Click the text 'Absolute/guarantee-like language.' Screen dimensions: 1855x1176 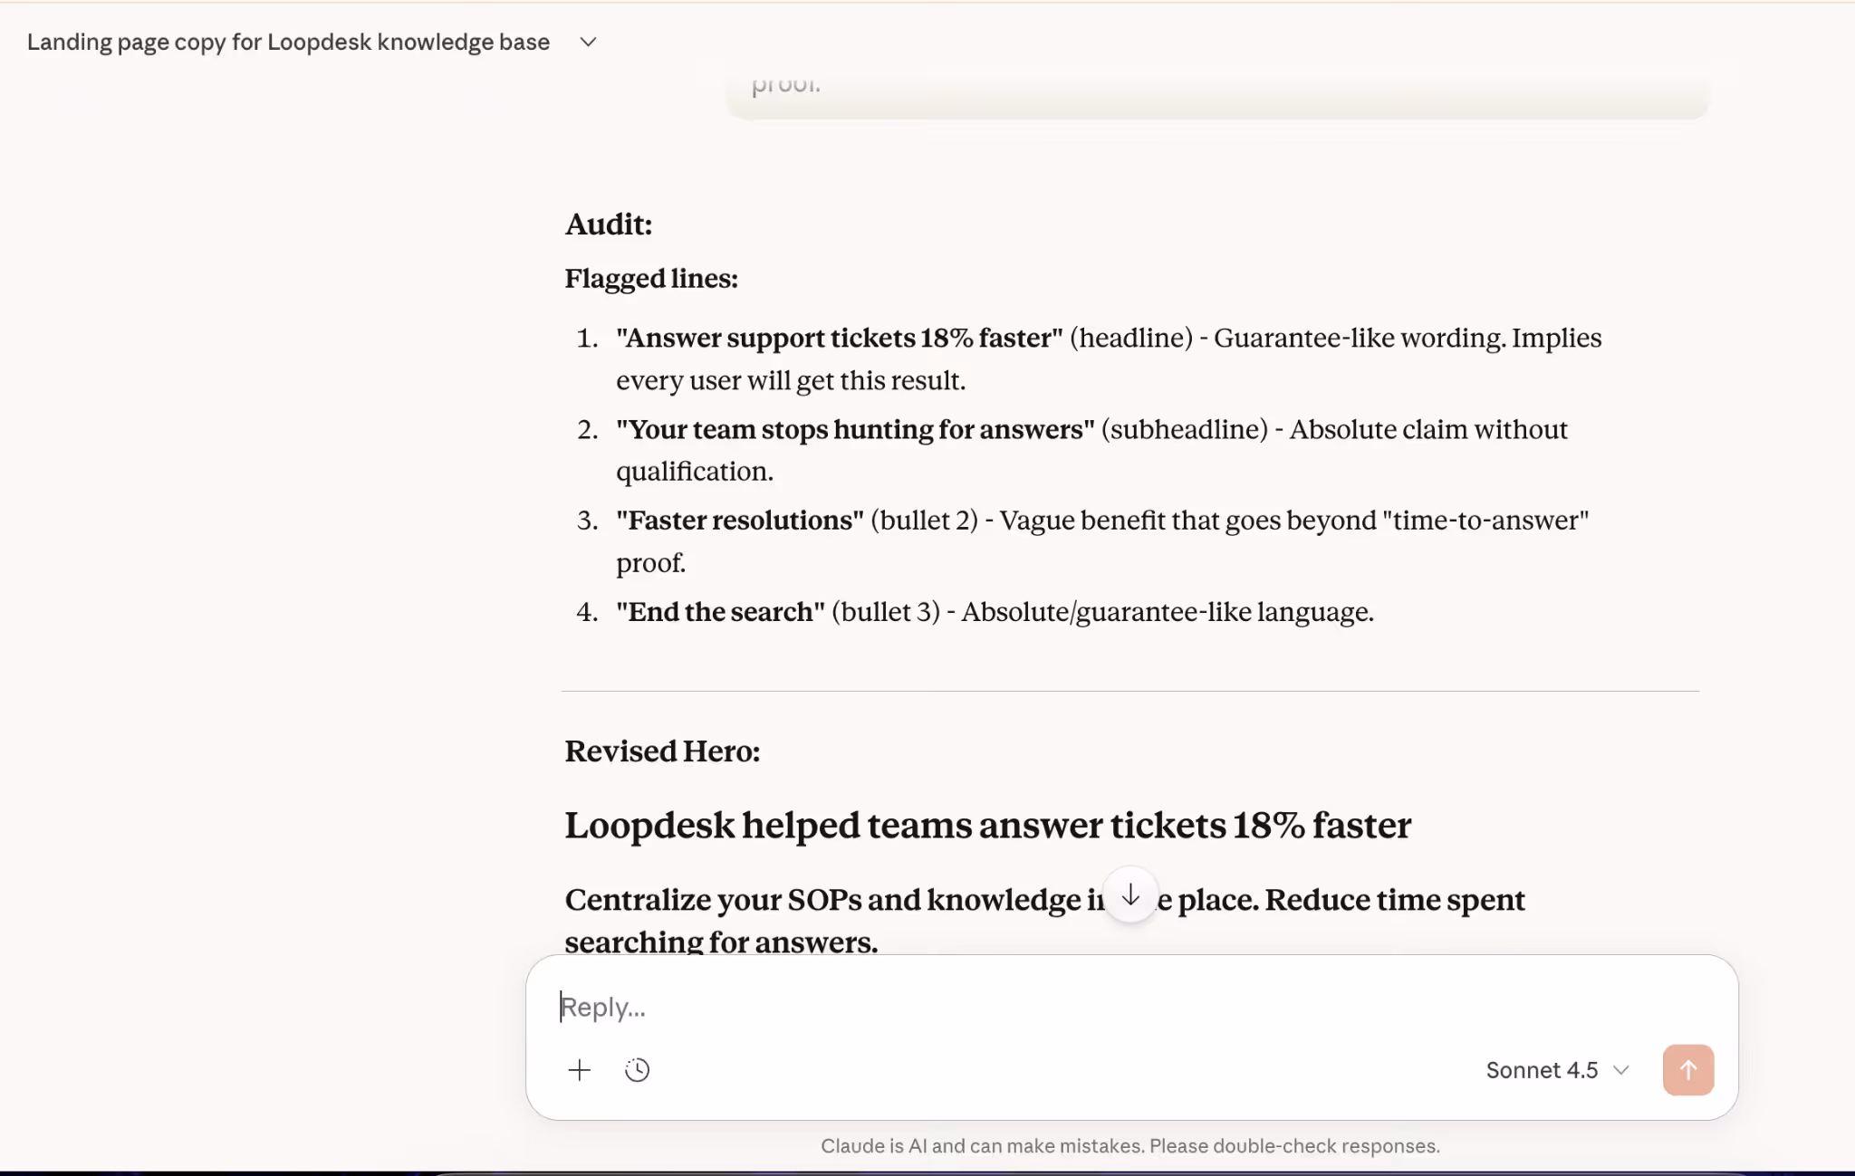point(1168,612)
